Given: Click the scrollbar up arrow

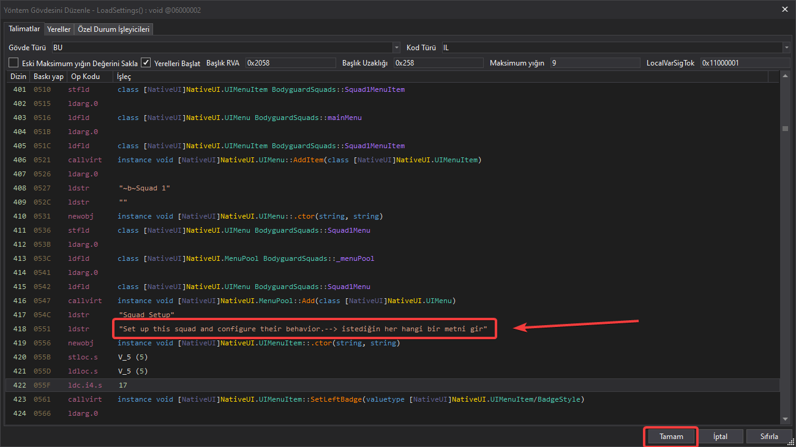Looking at the screenshot, I should [785, 76].
